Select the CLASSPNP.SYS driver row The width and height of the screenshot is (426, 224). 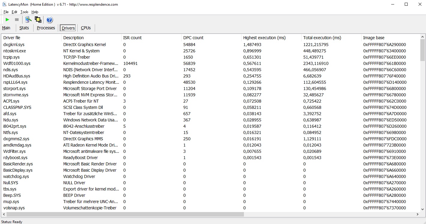coord(211,107)
